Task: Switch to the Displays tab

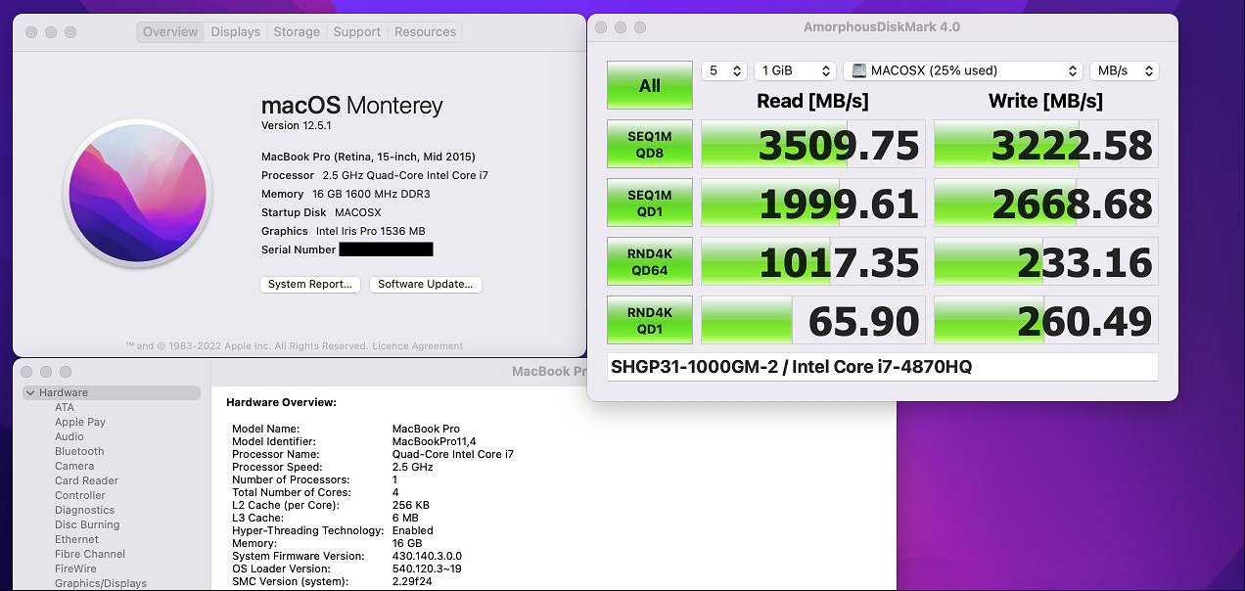Action: coord(236,32)
